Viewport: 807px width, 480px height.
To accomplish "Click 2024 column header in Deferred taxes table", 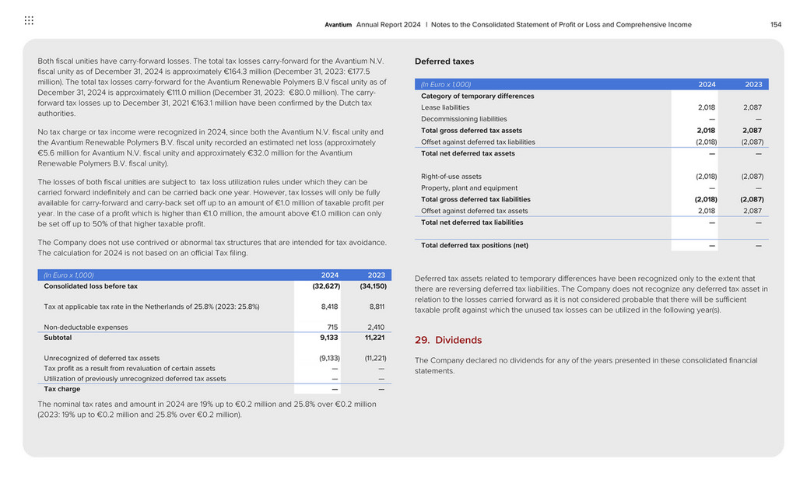I will (707, 84).
